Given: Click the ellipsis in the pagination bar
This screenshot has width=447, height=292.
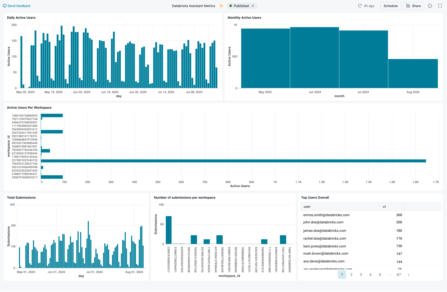Looking at the screenshot, I should point(389,275).
